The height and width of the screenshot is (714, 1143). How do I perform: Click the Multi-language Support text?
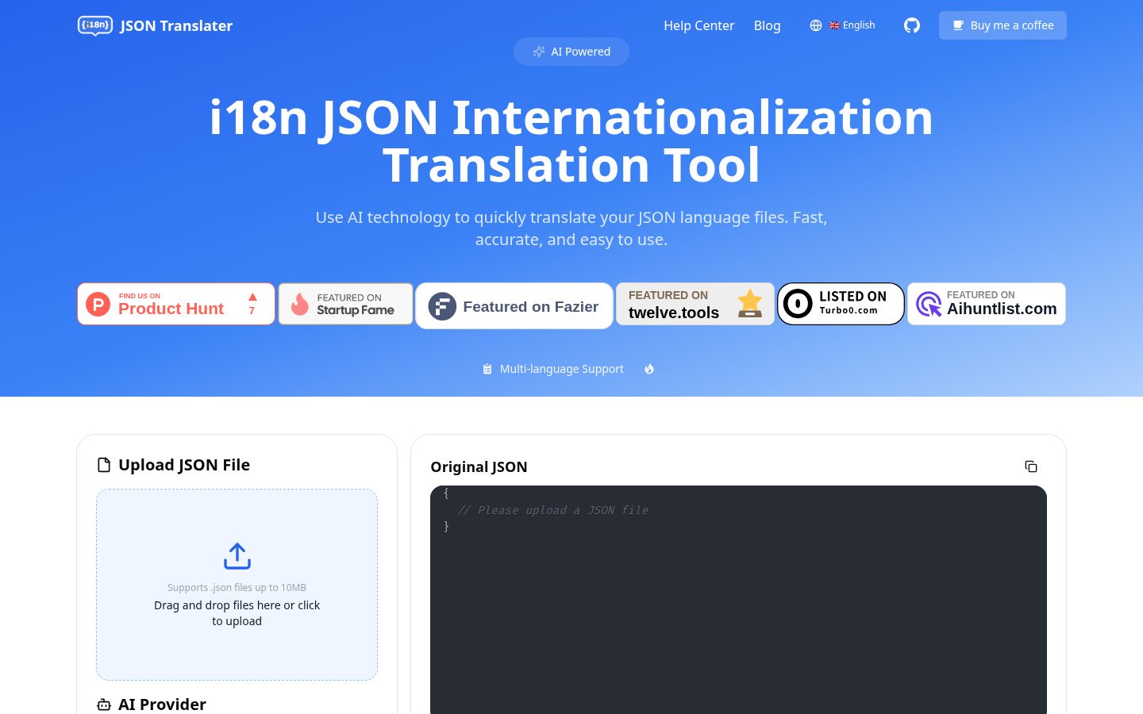point(562,369)
